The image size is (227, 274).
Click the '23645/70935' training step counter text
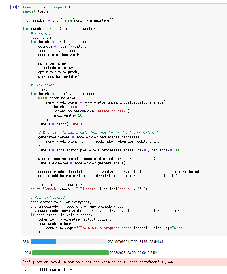[118, 242]
